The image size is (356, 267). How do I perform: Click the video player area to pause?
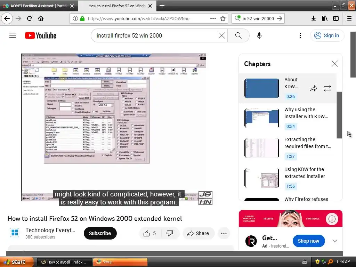pyautogui.click(x=114, y=127)
